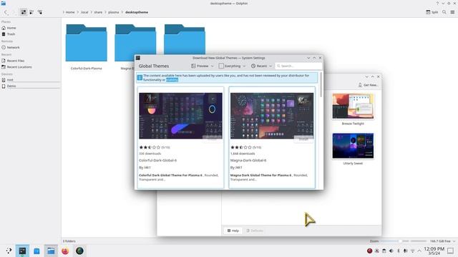Switch Dolphin to compact view mode
This screenshot has width=458, height=257.
pos(31,12)
